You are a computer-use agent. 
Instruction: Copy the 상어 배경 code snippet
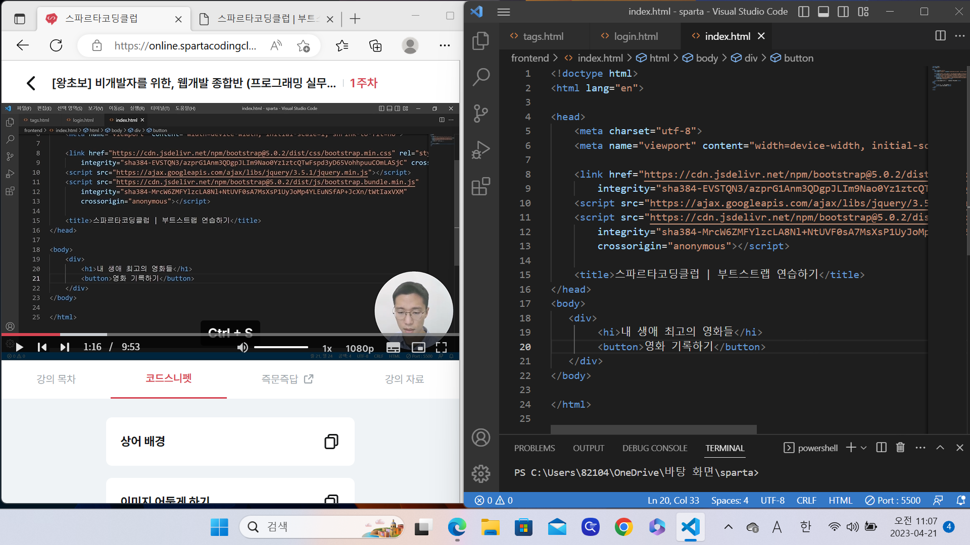click(331, 442)
